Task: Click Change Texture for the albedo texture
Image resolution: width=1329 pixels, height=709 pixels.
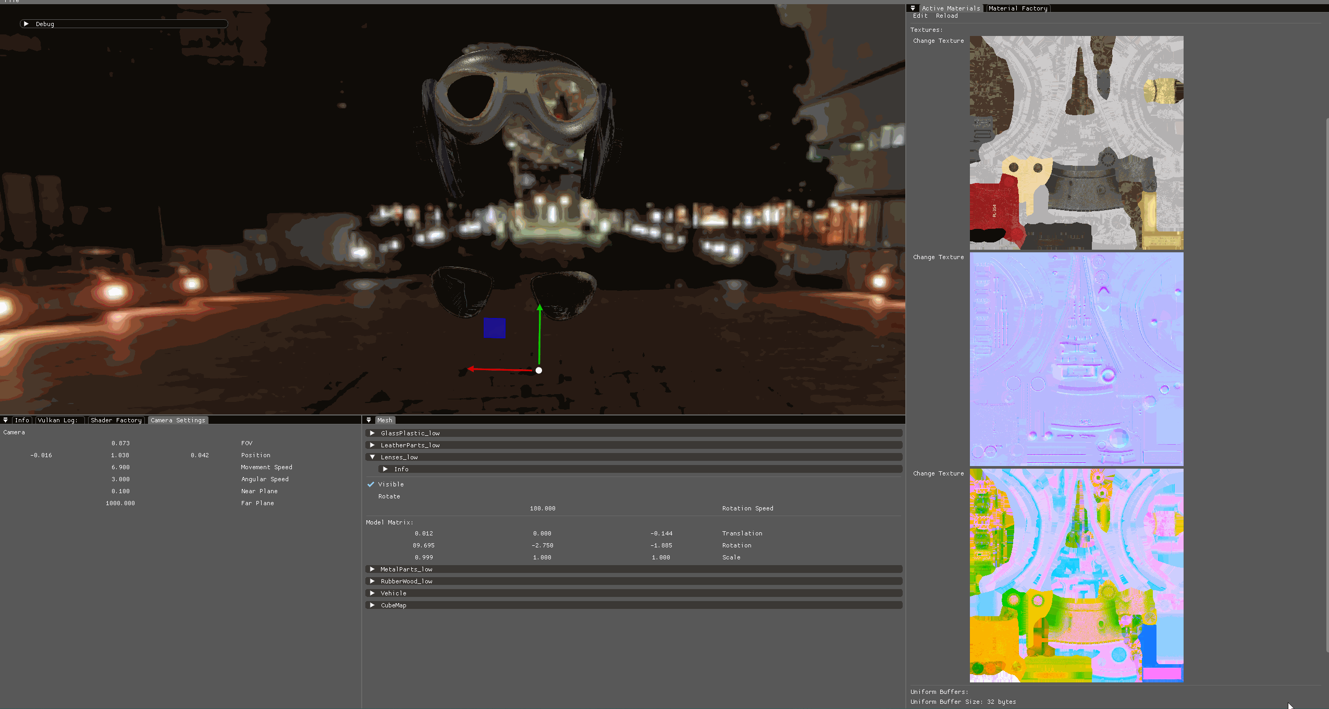Action: (x=938, y=41)
